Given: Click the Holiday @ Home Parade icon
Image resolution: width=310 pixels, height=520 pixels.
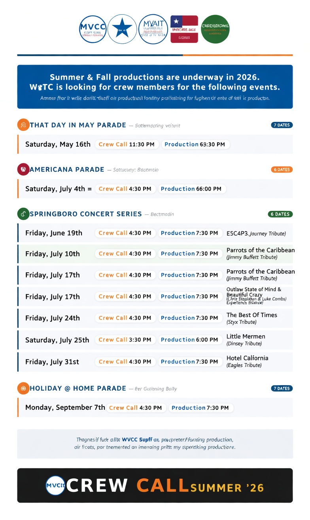Looking at the screenshot, I should click(23, 388).
